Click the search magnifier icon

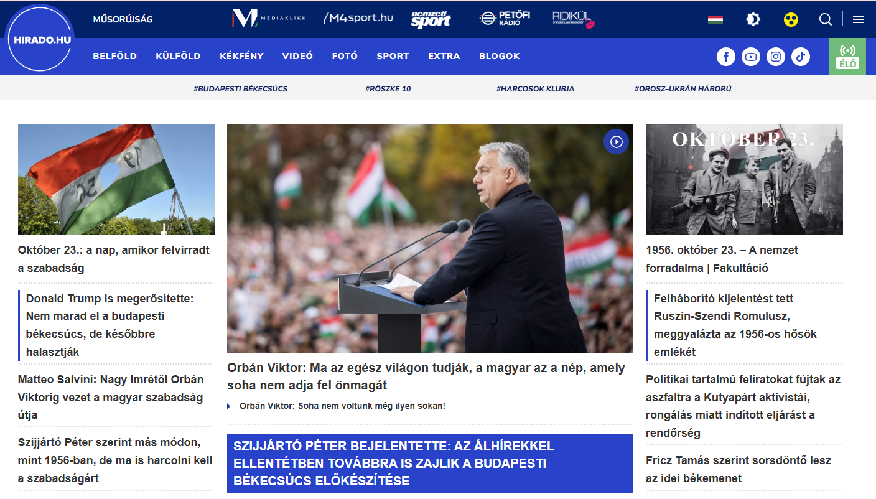click(x=826, y=19)
